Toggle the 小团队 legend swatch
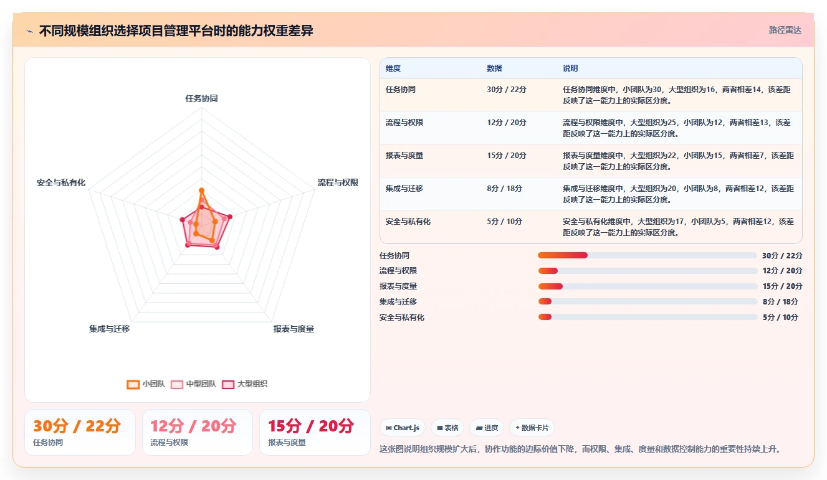 click(x=133, y=384)
